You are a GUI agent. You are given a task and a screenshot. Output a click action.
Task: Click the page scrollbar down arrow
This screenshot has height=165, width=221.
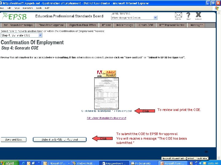tap(219, 158)
